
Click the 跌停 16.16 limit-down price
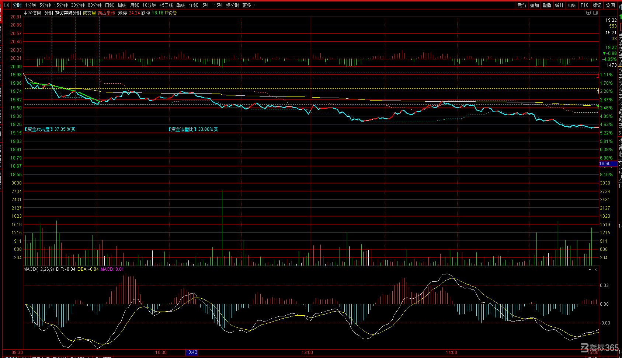click(152, 13)
